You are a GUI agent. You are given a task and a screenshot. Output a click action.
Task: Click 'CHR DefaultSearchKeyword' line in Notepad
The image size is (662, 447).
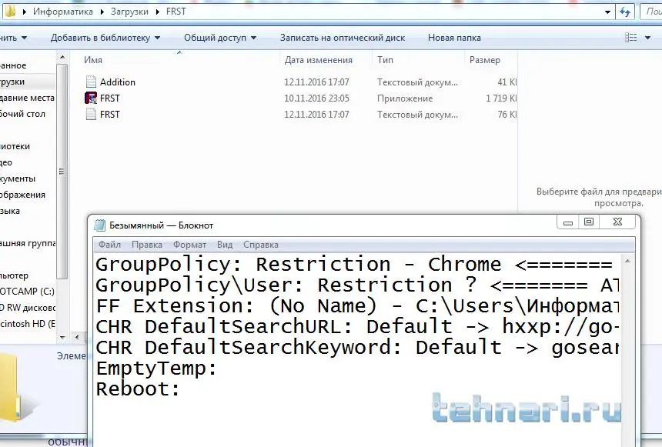point(357,348)
